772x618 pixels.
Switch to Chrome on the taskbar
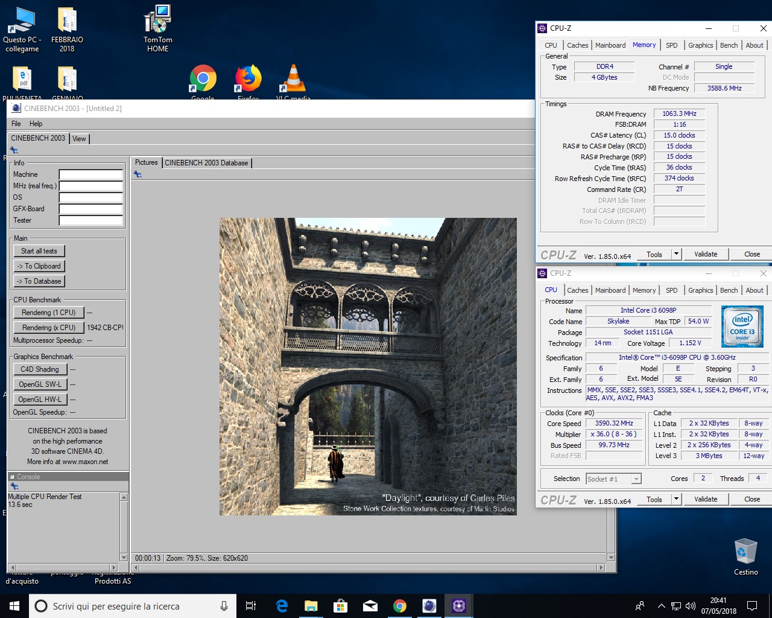(400, 606)
